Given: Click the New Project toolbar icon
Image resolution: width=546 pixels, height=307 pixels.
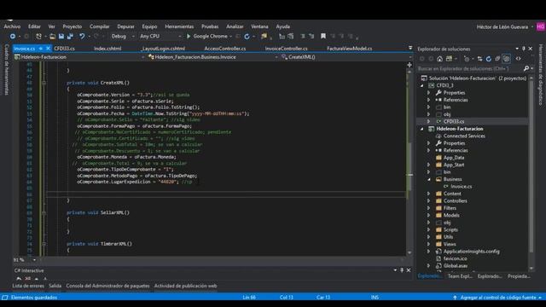Looking at the screenshot, I should [x=38, y=36].
